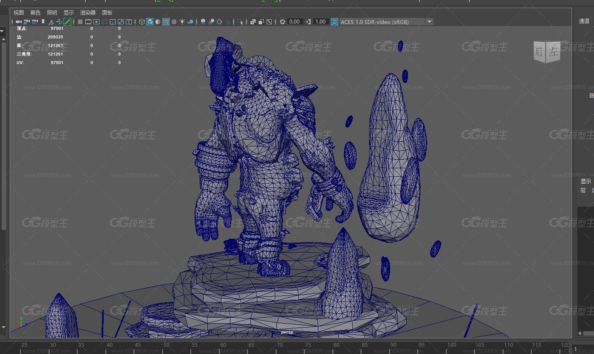
Task: Toggle Wireframe on Shaded icon
Action: click(x=166, y=22)
